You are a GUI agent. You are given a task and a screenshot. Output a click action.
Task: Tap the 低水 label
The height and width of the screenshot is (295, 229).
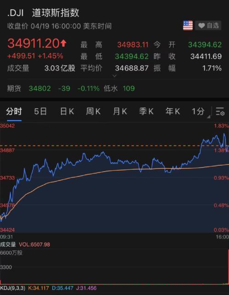[x=110, y=89]
